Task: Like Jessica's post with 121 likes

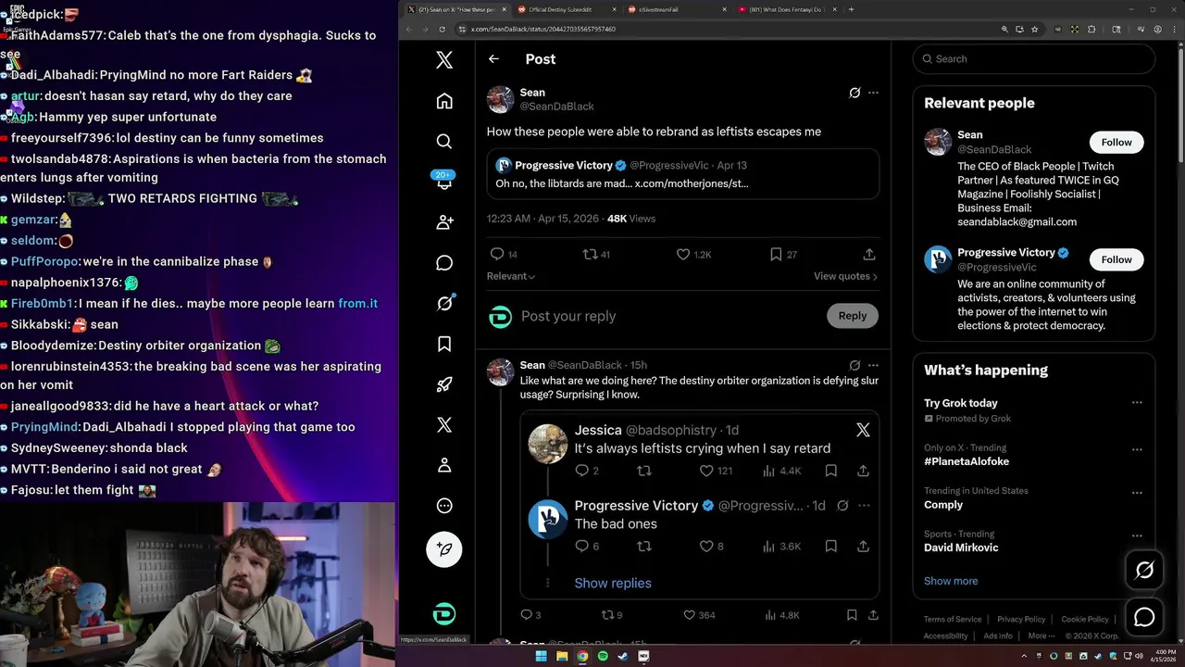Action: pos(716,471)
